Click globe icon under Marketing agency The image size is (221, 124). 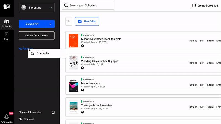(83, 90)
